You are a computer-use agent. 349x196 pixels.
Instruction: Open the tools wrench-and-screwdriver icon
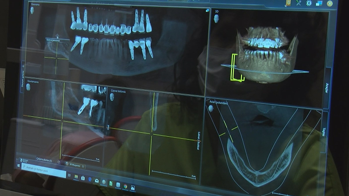tap(298, 3)
